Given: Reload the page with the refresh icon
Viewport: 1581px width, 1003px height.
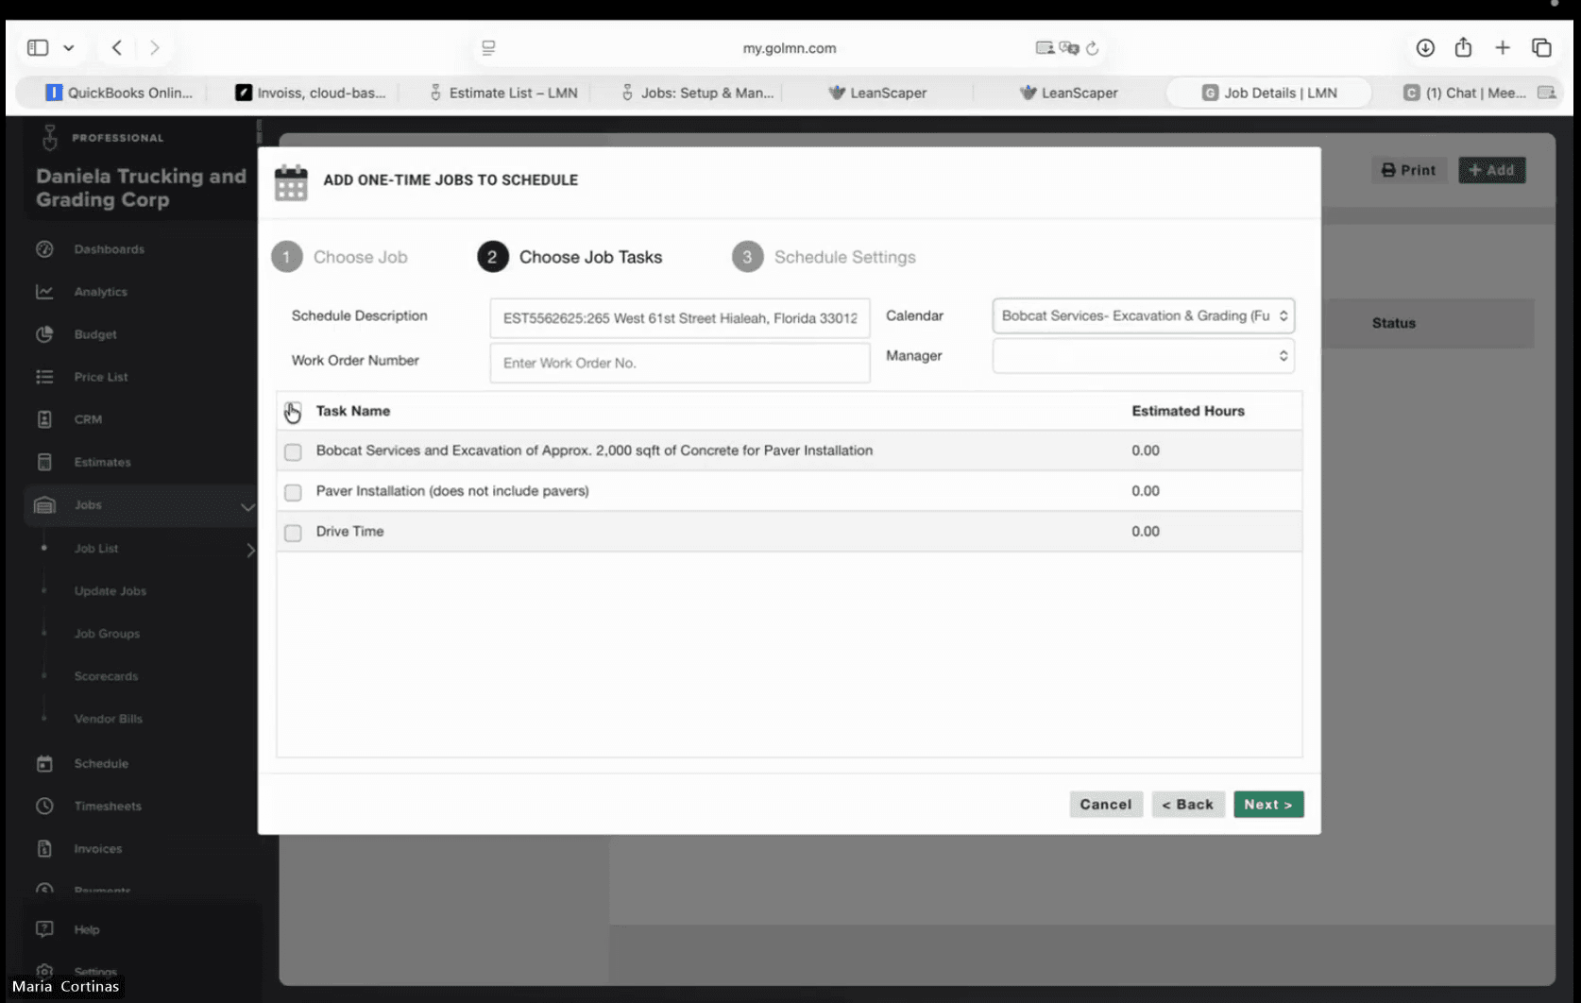Looking at the screenshot, I should 1093,48.
